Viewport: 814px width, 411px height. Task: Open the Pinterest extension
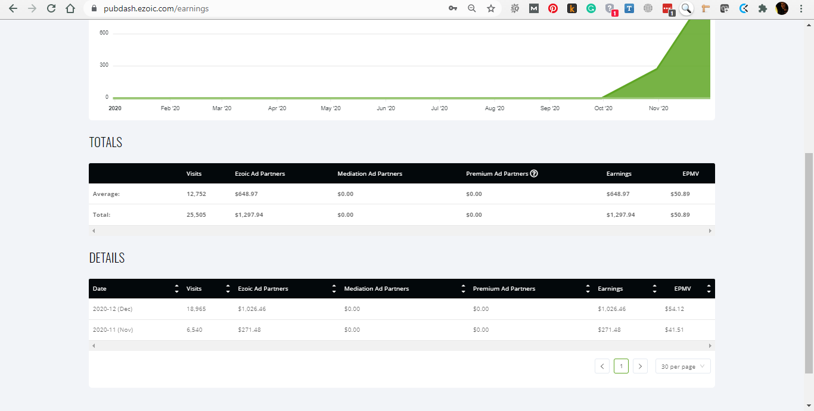(x=553, y=9)
